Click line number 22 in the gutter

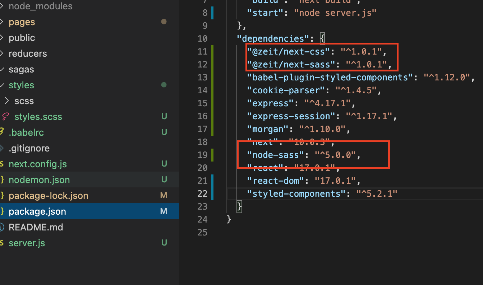202,193
